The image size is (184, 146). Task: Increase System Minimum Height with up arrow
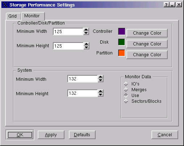pyautogui.click(x=101, y=92)
